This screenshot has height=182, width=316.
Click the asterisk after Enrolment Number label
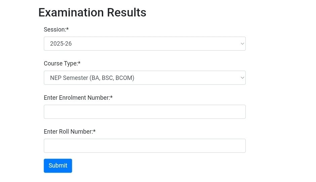pyautogui.click(x=111, y=97)
